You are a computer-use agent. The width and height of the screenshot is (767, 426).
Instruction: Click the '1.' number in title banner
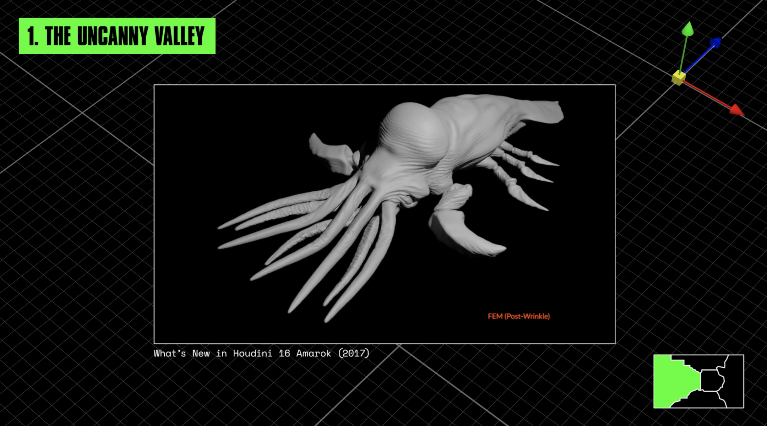coord(33,36)
